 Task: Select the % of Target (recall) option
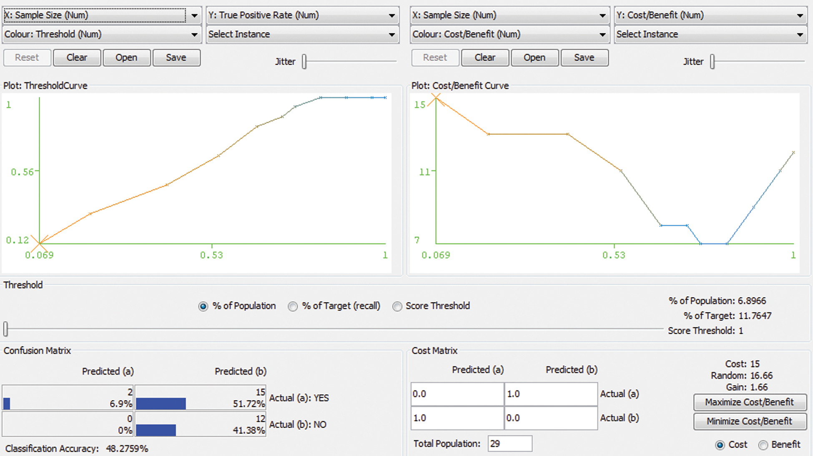tap(293, 307)
